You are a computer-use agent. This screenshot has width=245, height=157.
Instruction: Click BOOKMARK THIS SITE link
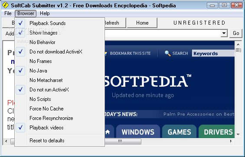tap(130, 53)
